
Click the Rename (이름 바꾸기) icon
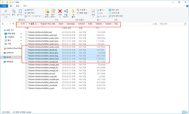point(66,11)
